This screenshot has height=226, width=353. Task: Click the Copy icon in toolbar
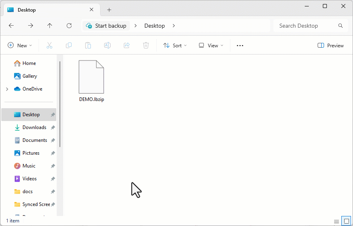click(x=69, y=46)
